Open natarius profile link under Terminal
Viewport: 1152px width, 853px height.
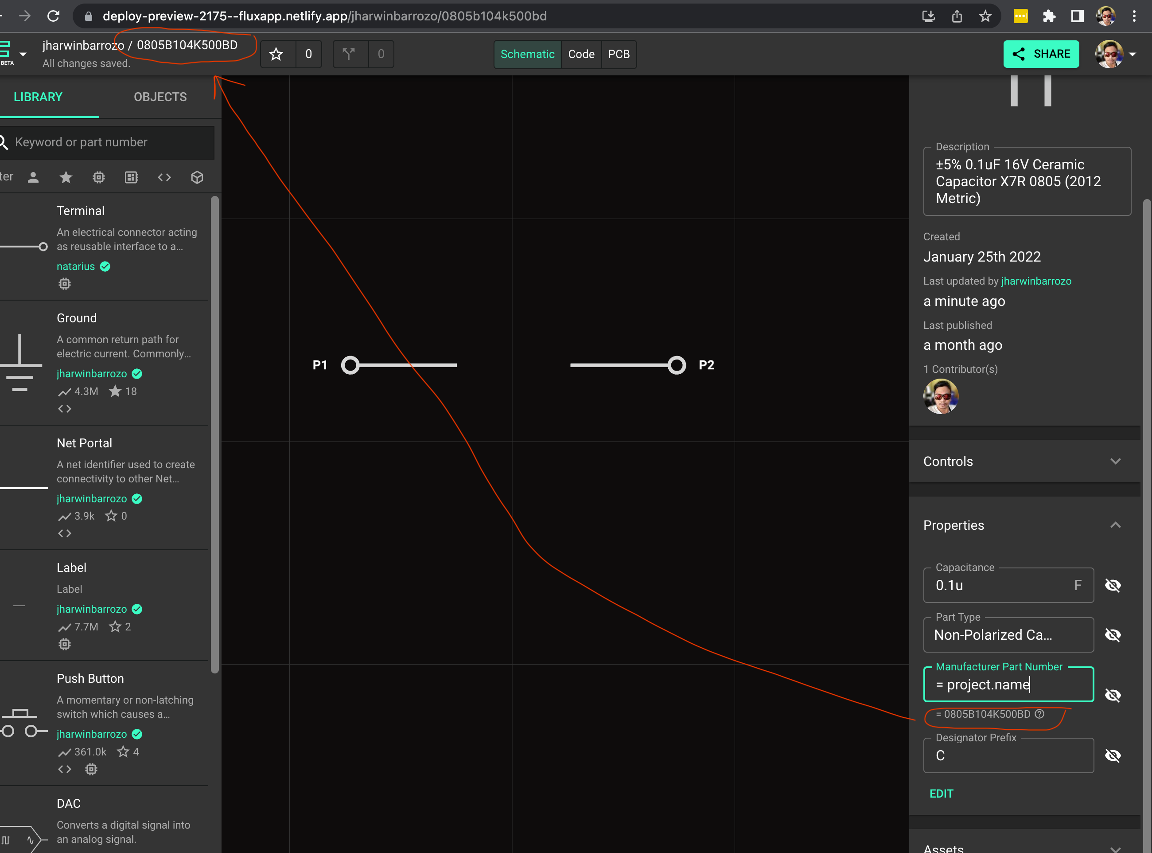tap(75, 266)
